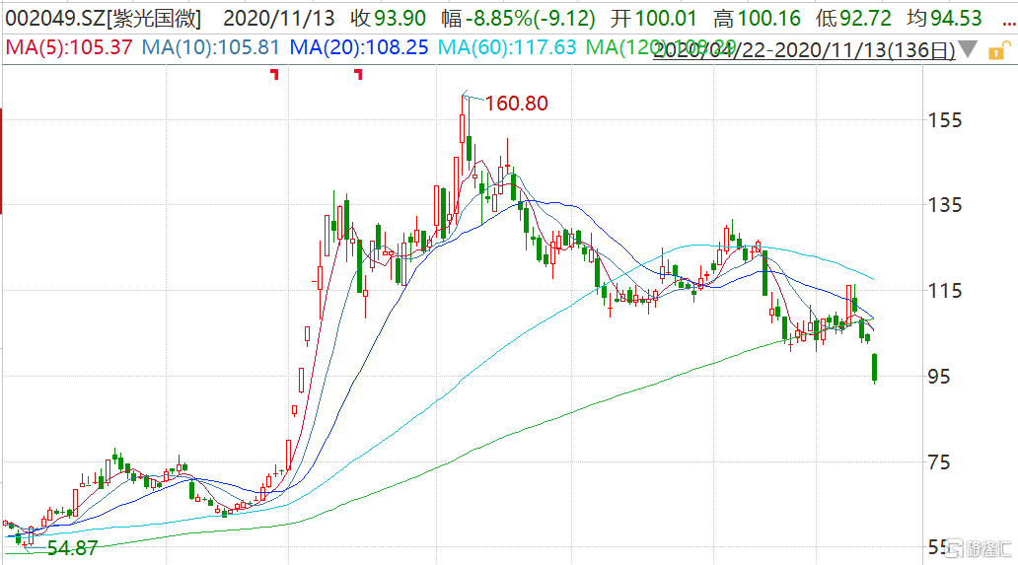The image size is (1018, 565).
Task: Click the 160.80 peak price annotation
Action: tap(516, 104)
